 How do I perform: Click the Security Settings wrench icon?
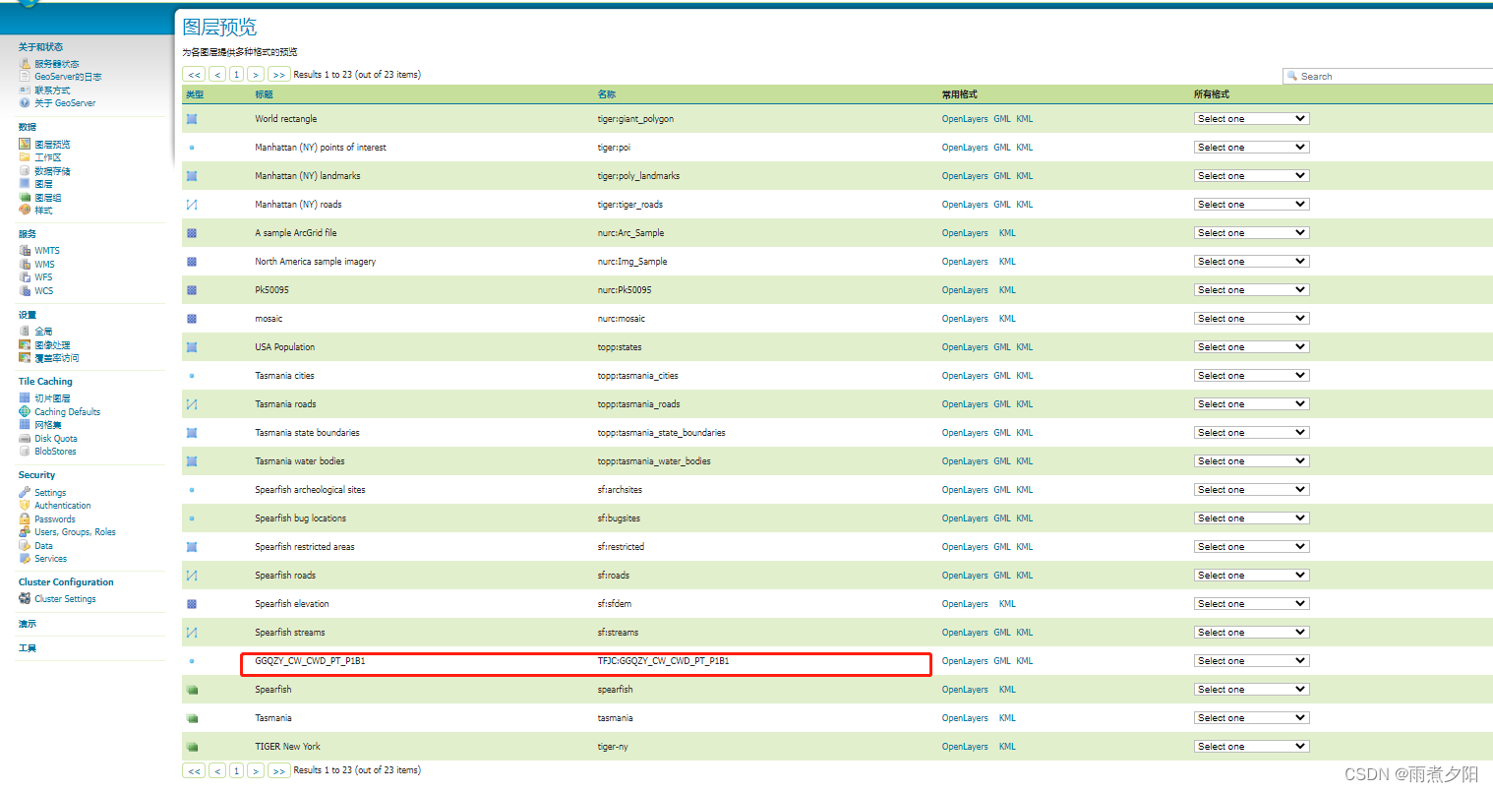[25, 492]
